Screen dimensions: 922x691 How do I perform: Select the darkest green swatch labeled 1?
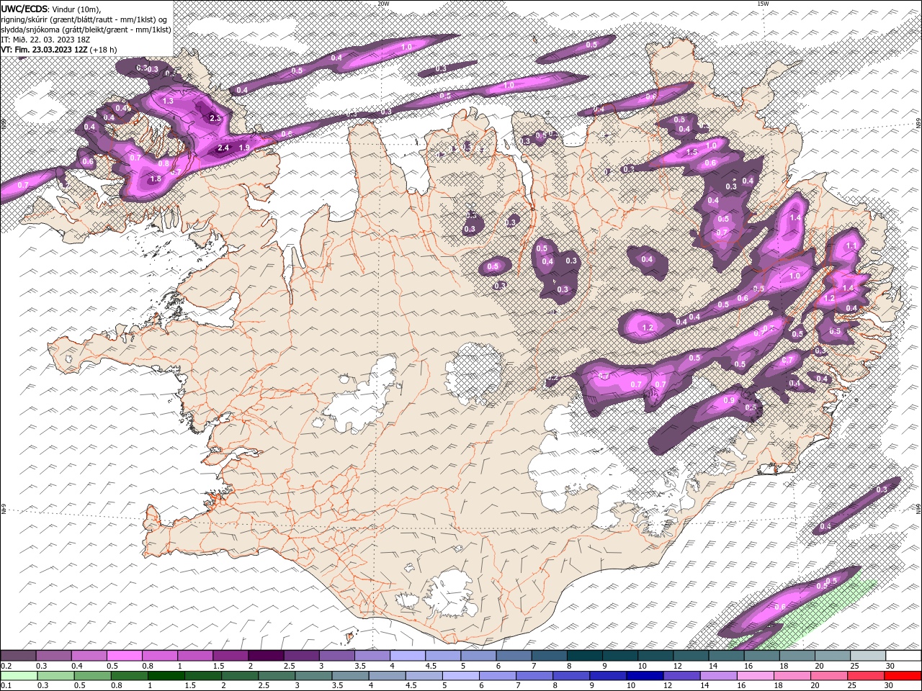click(x=166, y=675)
